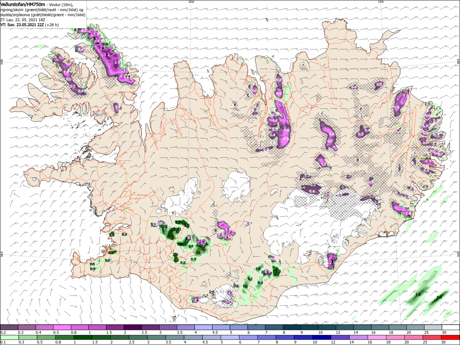Click the '2.2' snowfall value in the Westfjords
The width and height of the screenshot is (460, 345).
click(107, 55)
